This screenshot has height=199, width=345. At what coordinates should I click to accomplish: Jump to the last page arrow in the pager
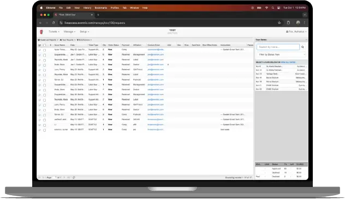tap(68, 177)
